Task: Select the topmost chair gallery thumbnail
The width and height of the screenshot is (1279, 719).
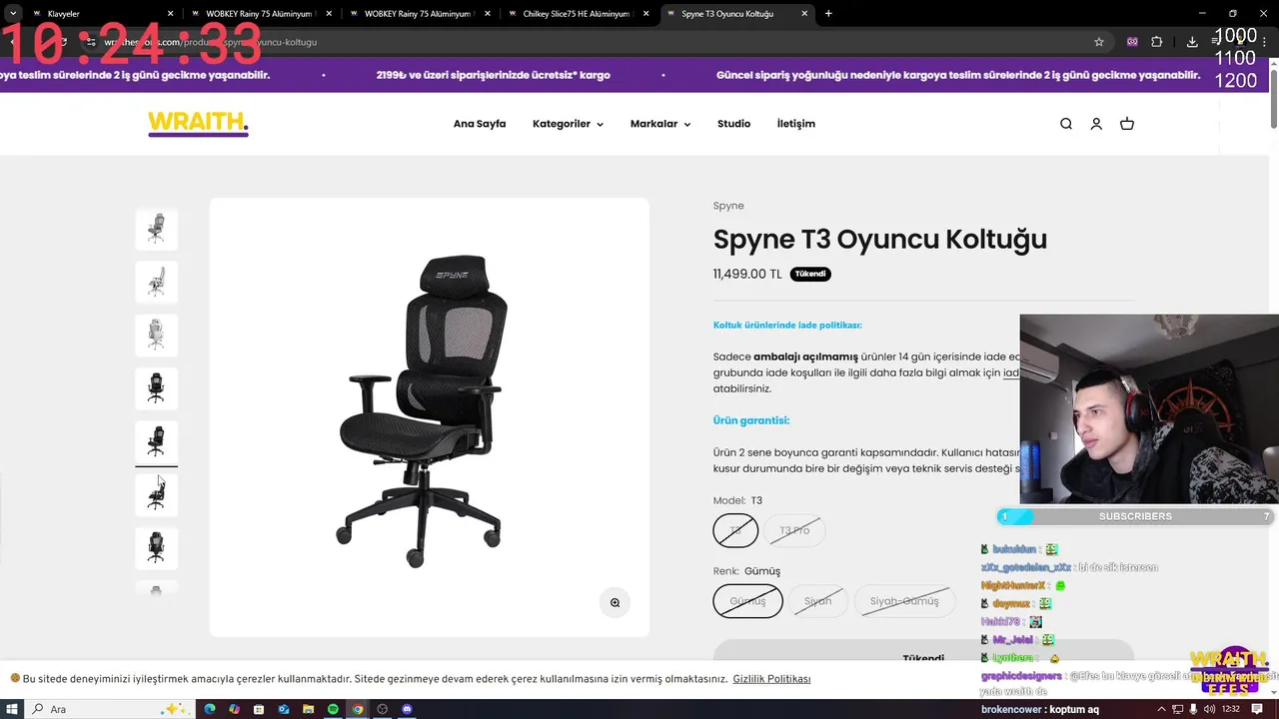Action: point(156,228)
